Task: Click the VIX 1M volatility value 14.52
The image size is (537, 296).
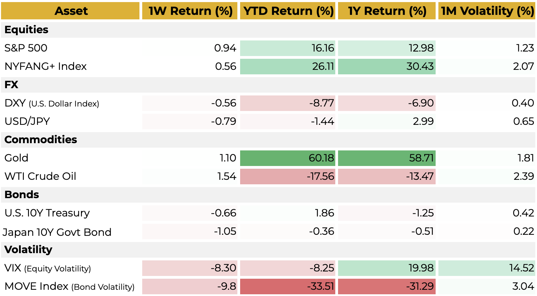Action: click(x=486, y=268)
